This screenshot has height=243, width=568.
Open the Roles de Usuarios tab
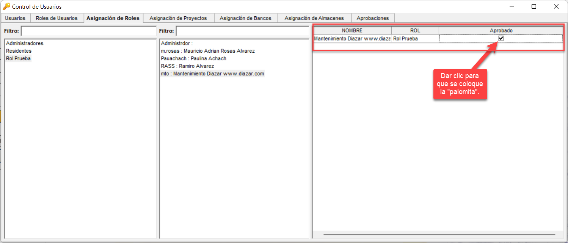pos(57,18)
